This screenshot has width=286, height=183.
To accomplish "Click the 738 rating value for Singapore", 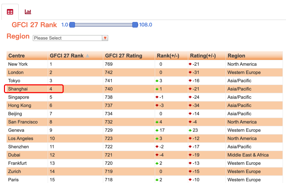I will click(x=109, y=97).
